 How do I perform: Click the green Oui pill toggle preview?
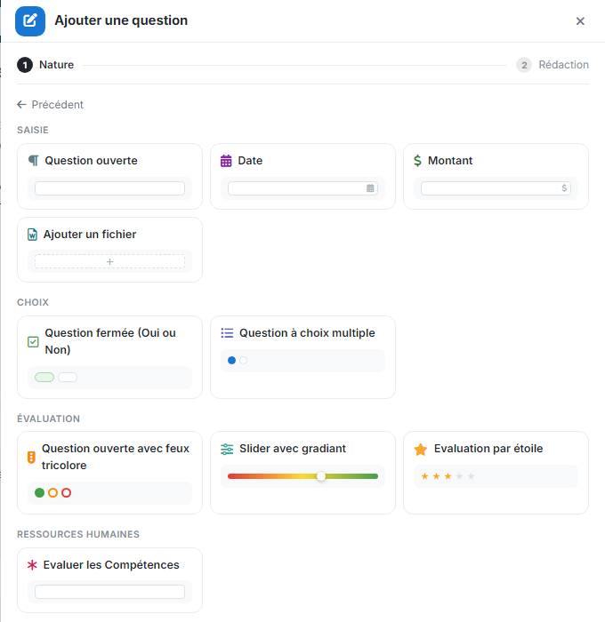coord(44,378)
